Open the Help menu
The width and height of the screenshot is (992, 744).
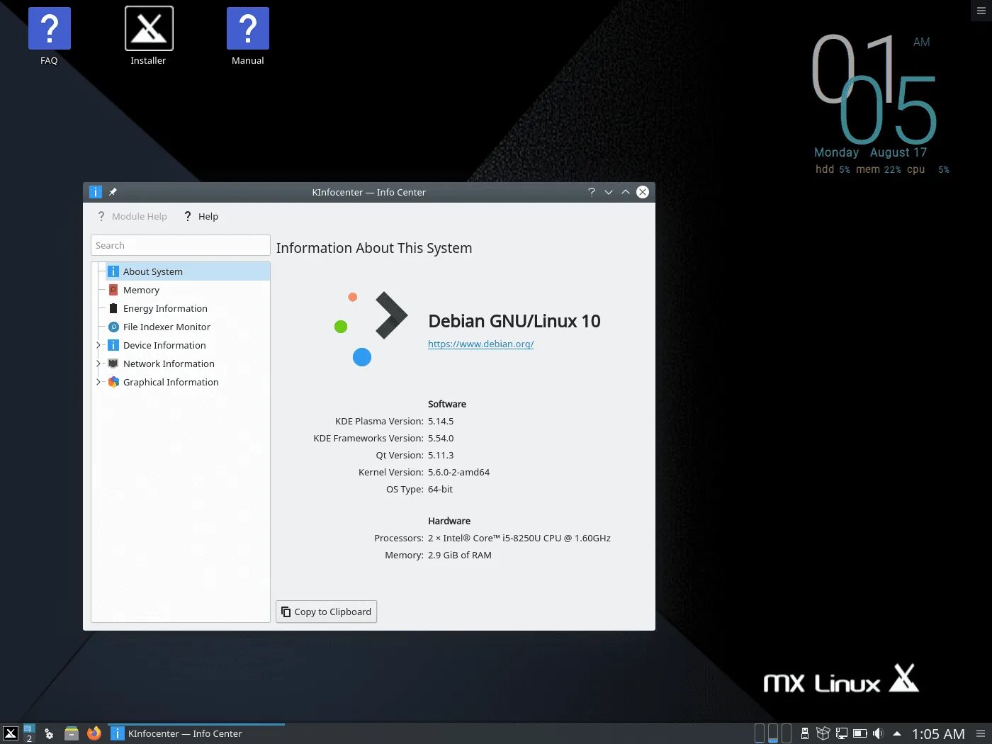201,216
